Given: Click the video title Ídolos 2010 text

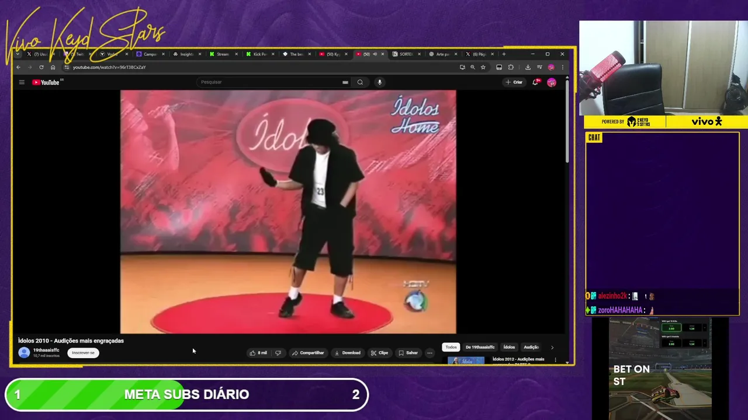Looking at the screenshot, I should (x=71, y=341).
